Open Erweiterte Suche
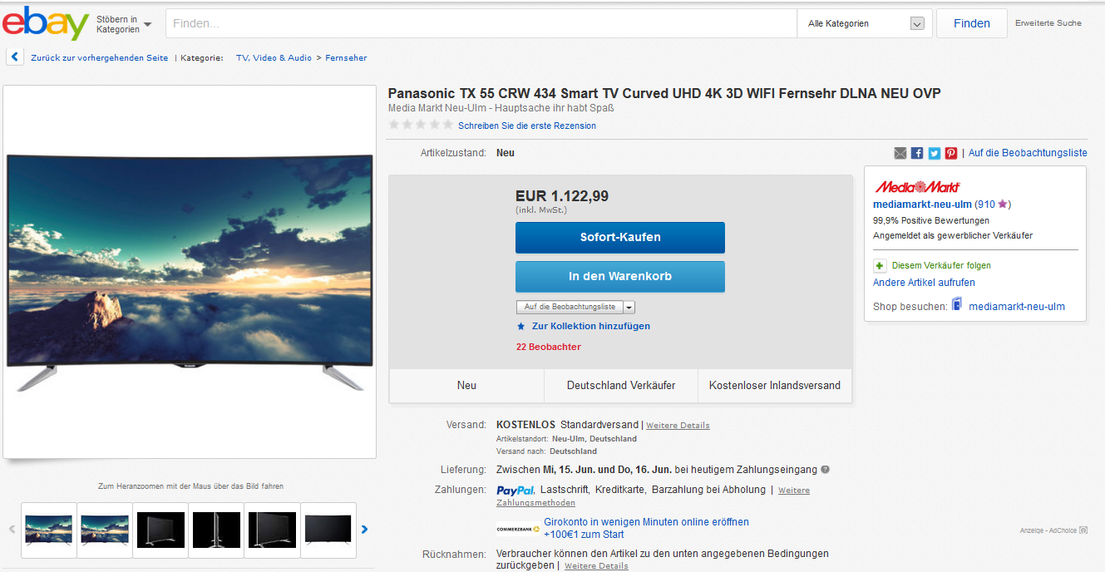 [1048, 23]
